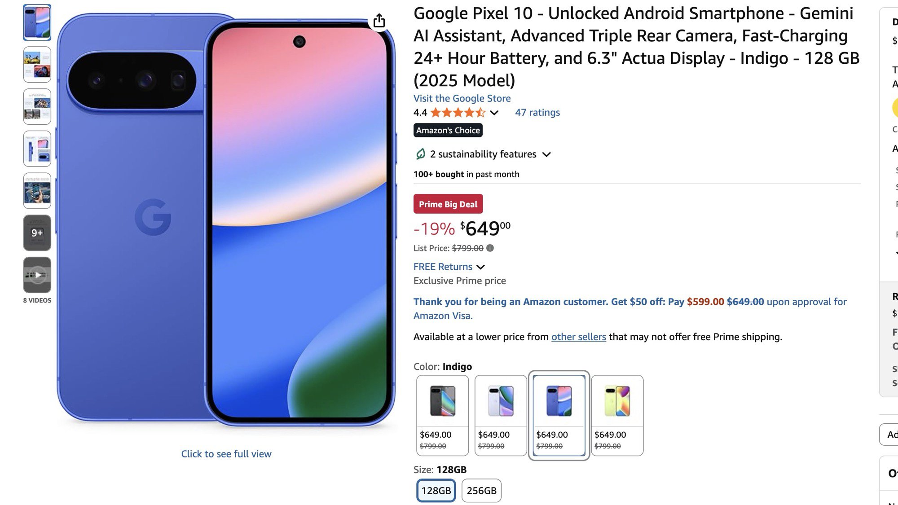The width and height of the screenshot is (898, 505).
Task: Open the 47 ratings link
Action: [537, 113]
